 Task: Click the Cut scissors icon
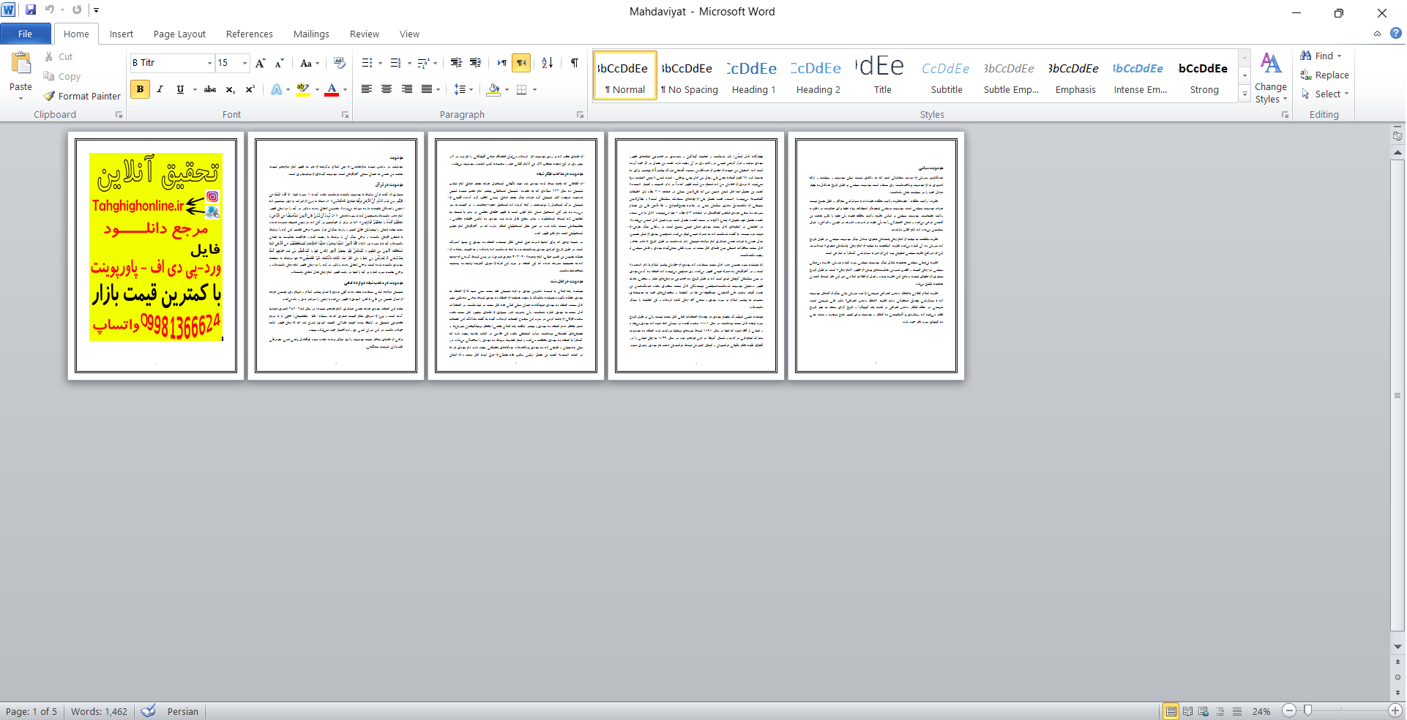49,56
